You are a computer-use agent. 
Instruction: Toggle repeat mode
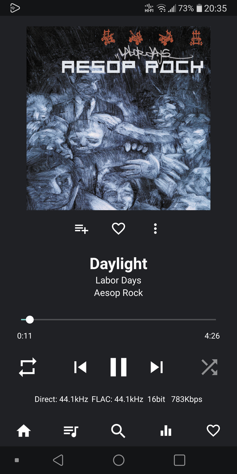[28, 367]
